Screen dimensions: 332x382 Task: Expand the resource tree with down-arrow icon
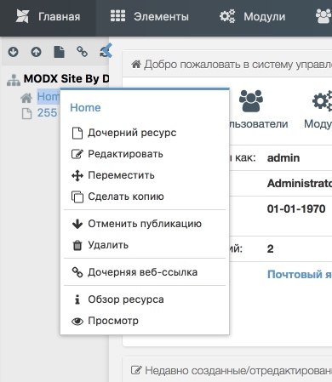click(x=13, y=52)
